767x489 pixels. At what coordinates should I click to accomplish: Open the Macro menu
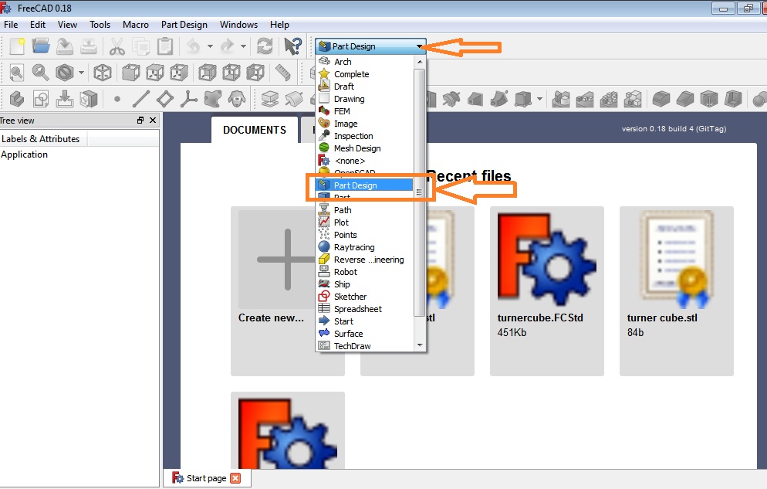pos(136,25)
